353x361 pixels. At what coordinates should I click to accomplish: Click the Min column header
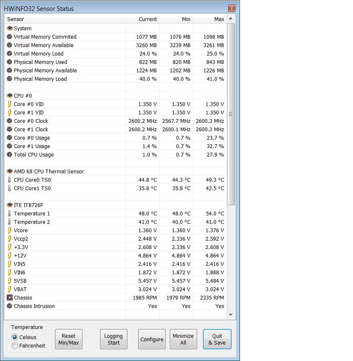tap(176, 19)
